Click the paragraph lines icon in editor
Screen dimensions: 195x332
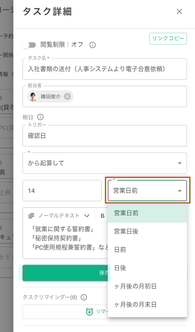(x=31, y=216)
